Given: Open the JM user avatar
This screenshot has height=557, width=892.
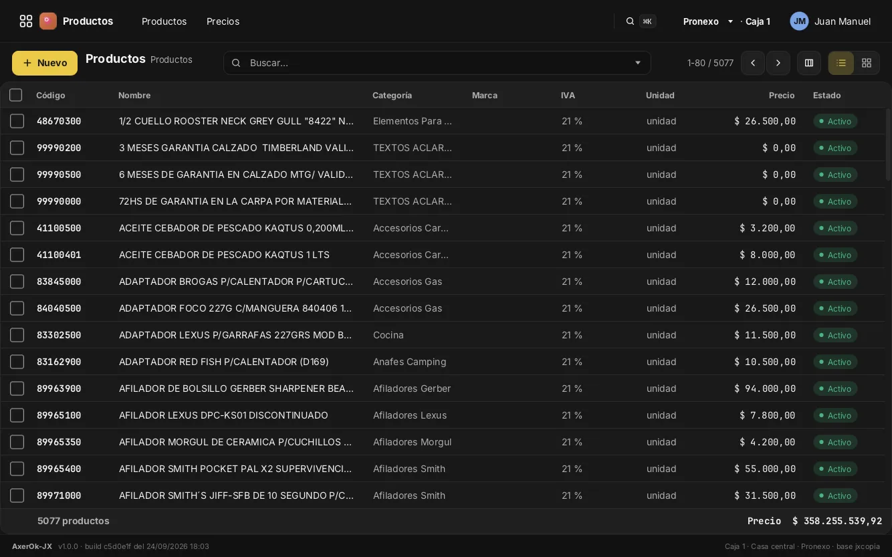Looking at the screenshot, I should point(799,21).
